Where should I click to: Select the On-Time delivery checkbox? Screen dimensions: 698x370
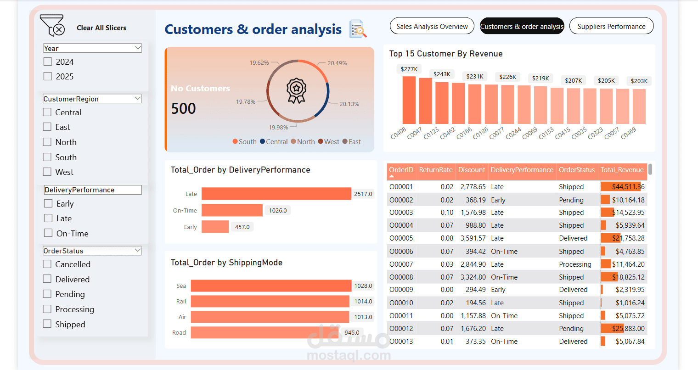tap(48, 233)
